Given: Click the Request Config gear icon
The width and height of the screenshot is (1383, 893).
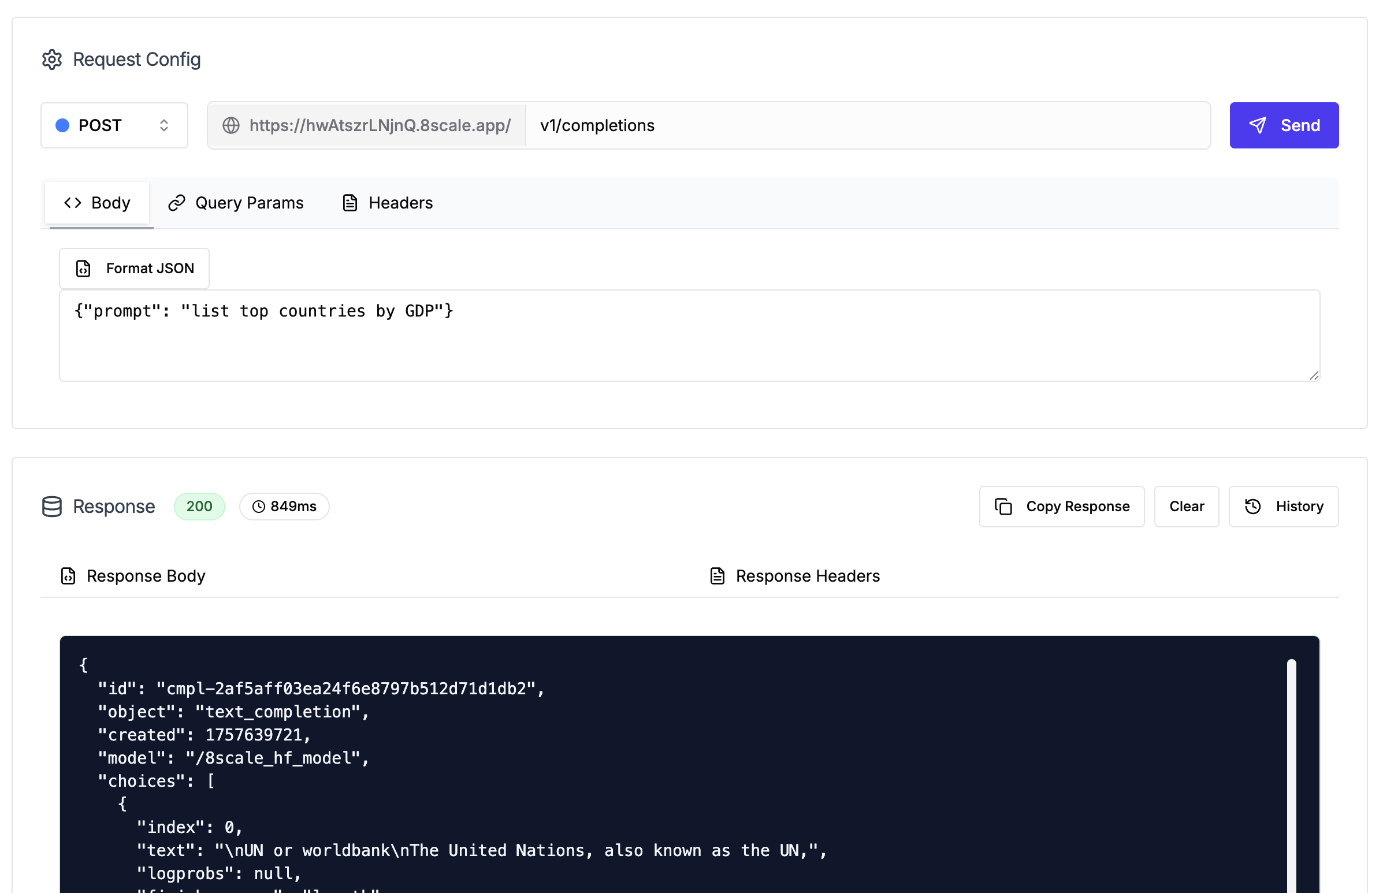Looking at the screenshot, I should 51,59.
